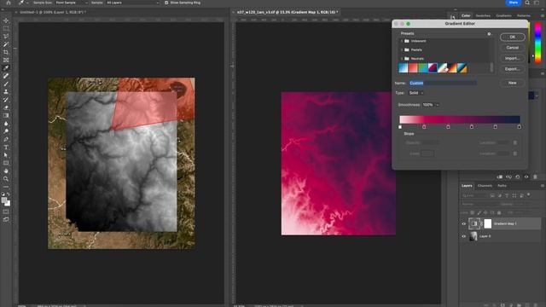Select the Rectangular Marquee tool
Viewport: 546px width, 307px height.
click(6, 28)
